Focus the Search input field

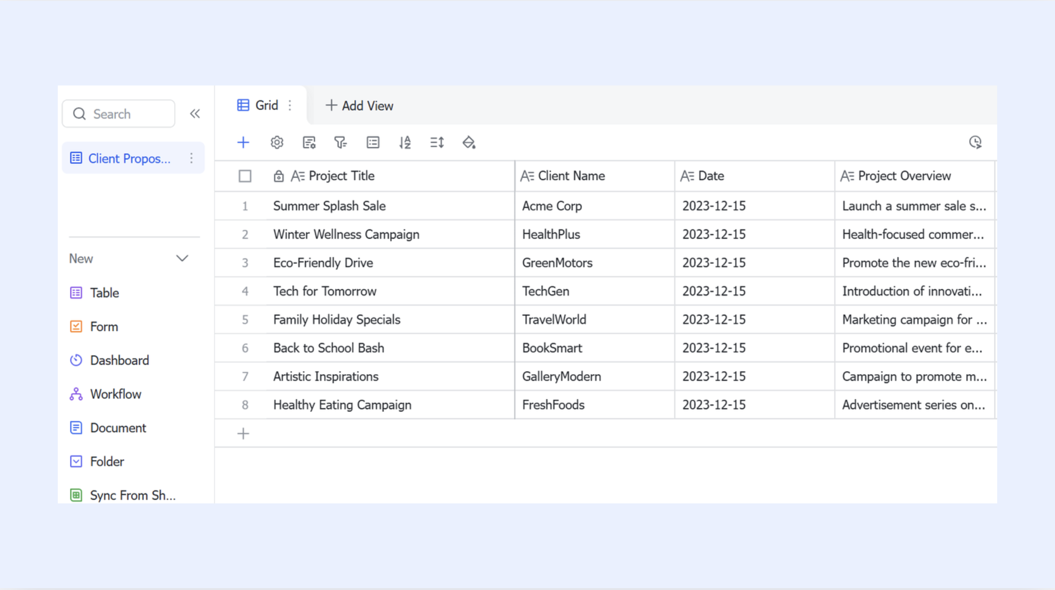pos(118,114)
